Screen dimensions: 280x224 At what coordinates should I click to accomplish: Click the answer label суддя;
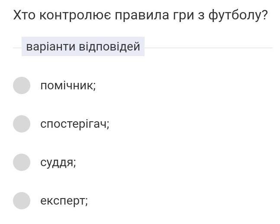pyautogui.click(x=58, y=163)
